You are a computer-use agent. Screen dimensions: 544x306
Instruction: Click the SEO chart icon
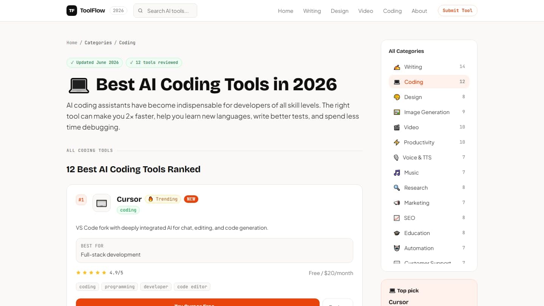tap(397, 218)
